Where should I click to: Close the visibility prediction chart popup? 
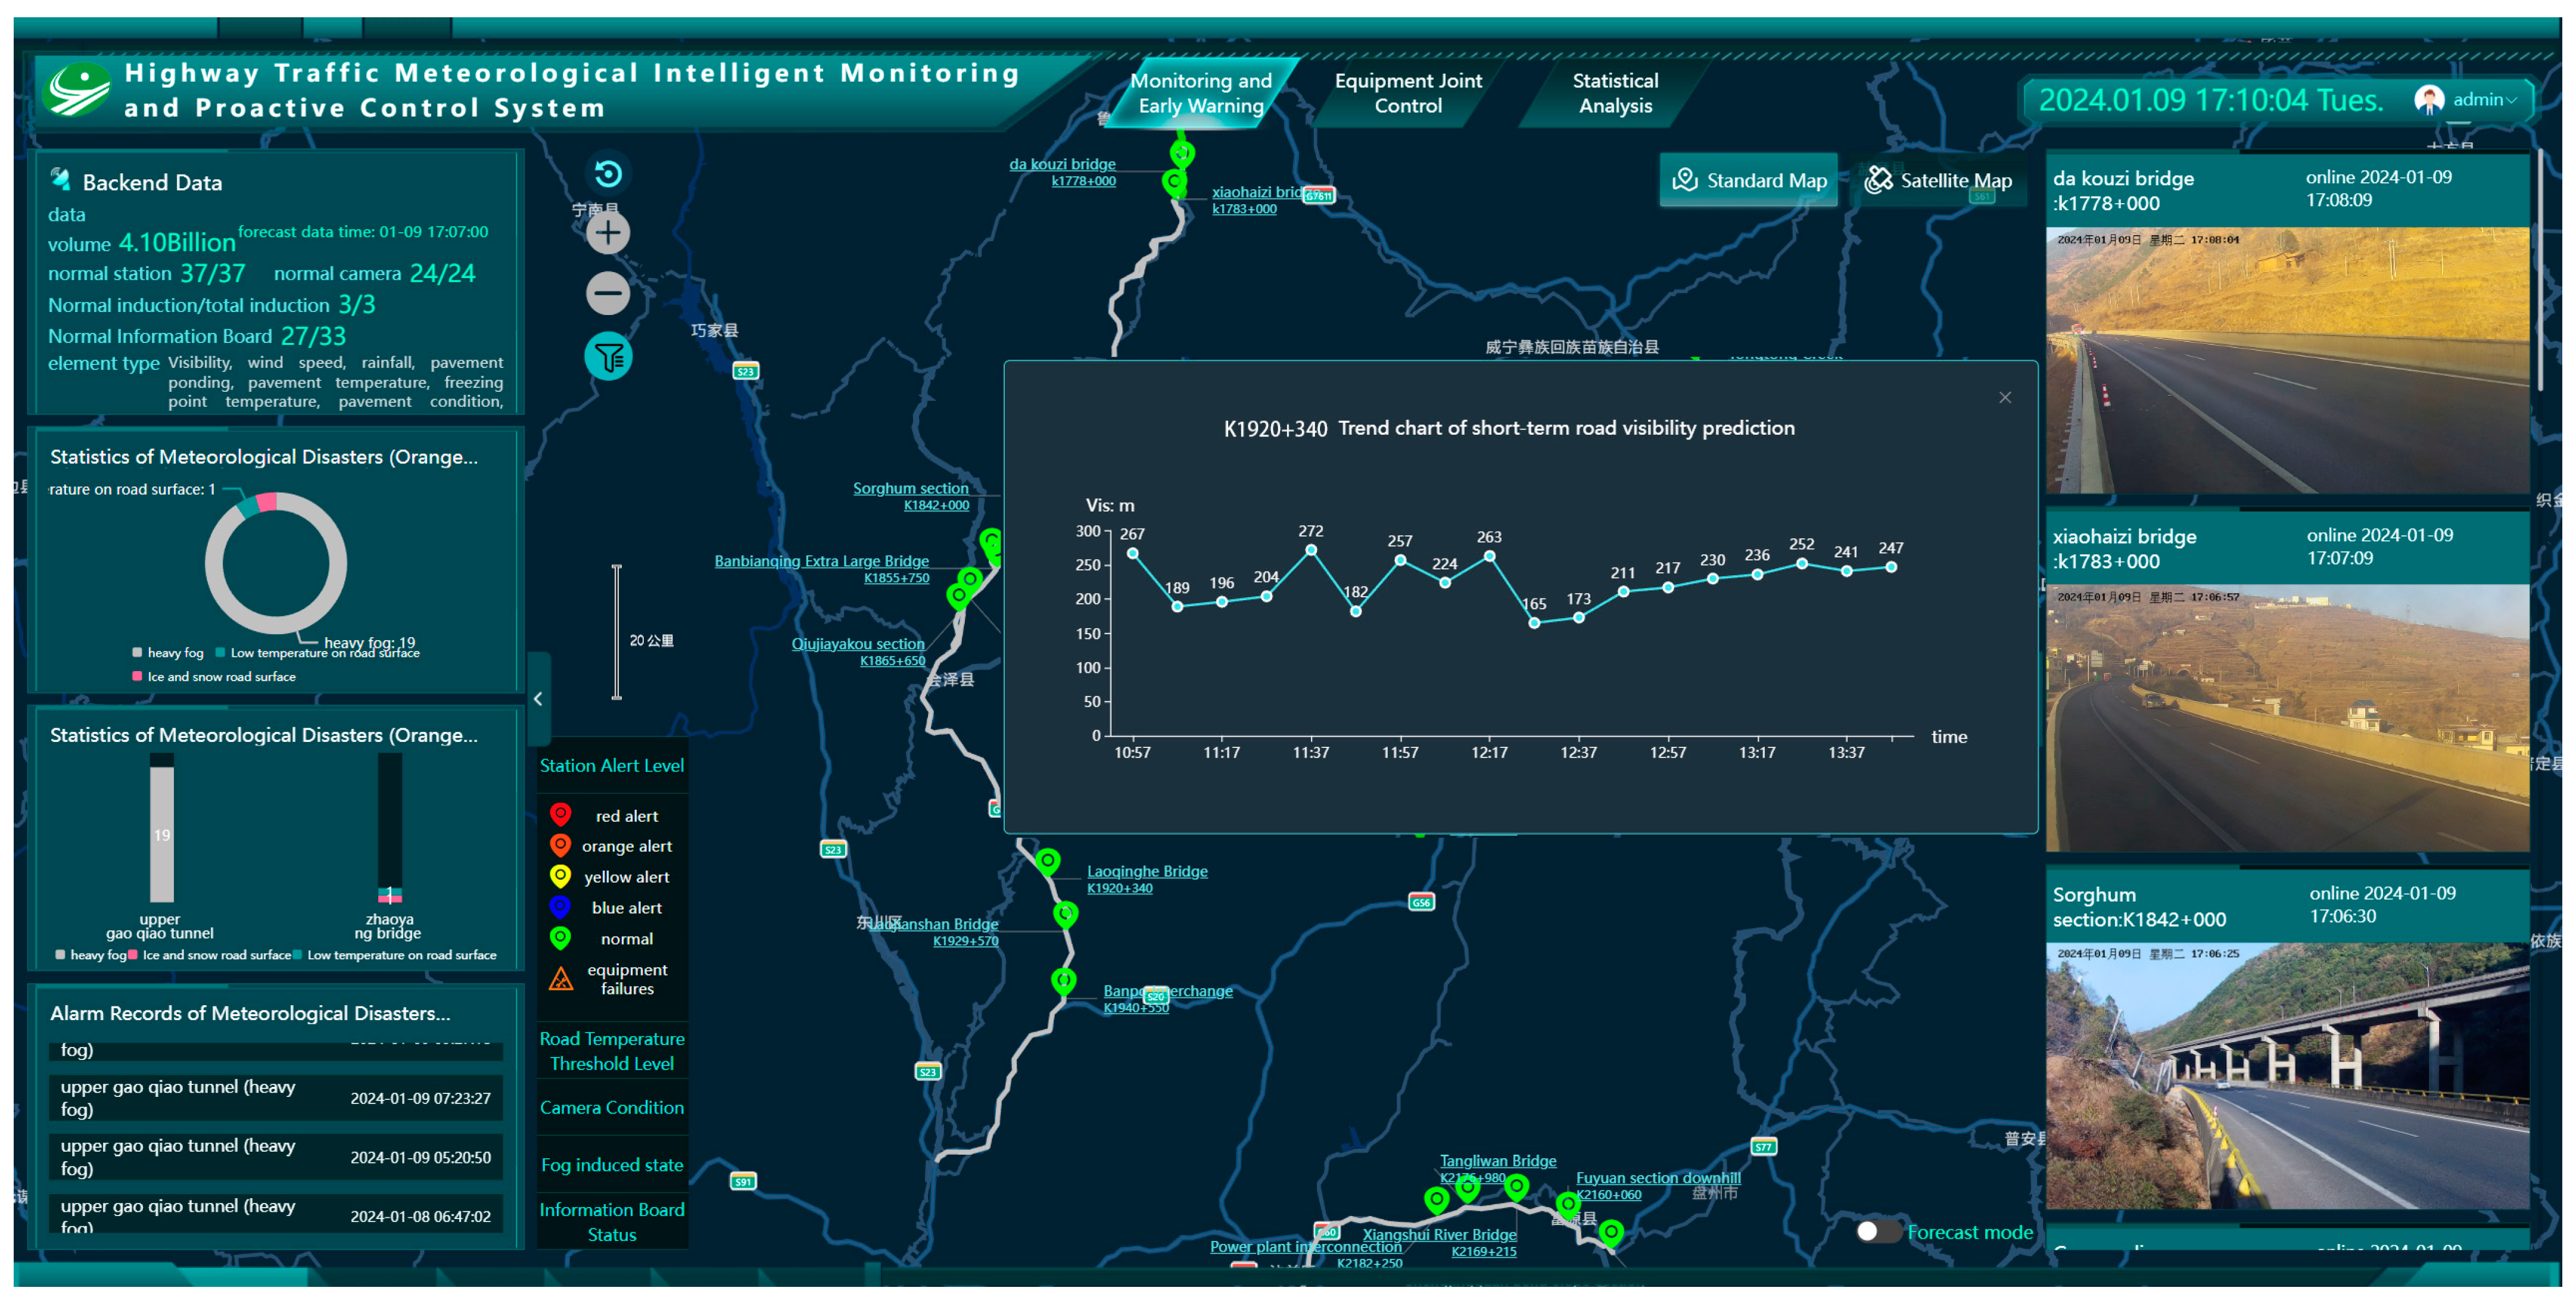coord(2004,397)
